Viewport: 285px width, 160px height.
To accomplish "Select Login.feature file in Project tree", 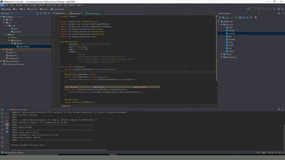I will [24, 47].
